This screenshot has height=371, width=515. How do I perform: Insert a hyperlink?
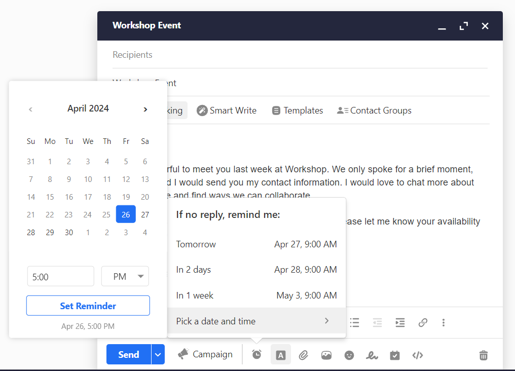point(423,322)
